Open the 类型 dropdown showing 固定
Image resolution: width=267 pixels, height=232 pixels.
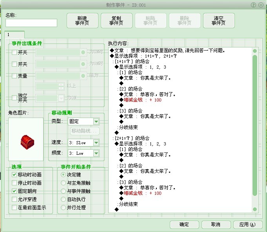84,121
